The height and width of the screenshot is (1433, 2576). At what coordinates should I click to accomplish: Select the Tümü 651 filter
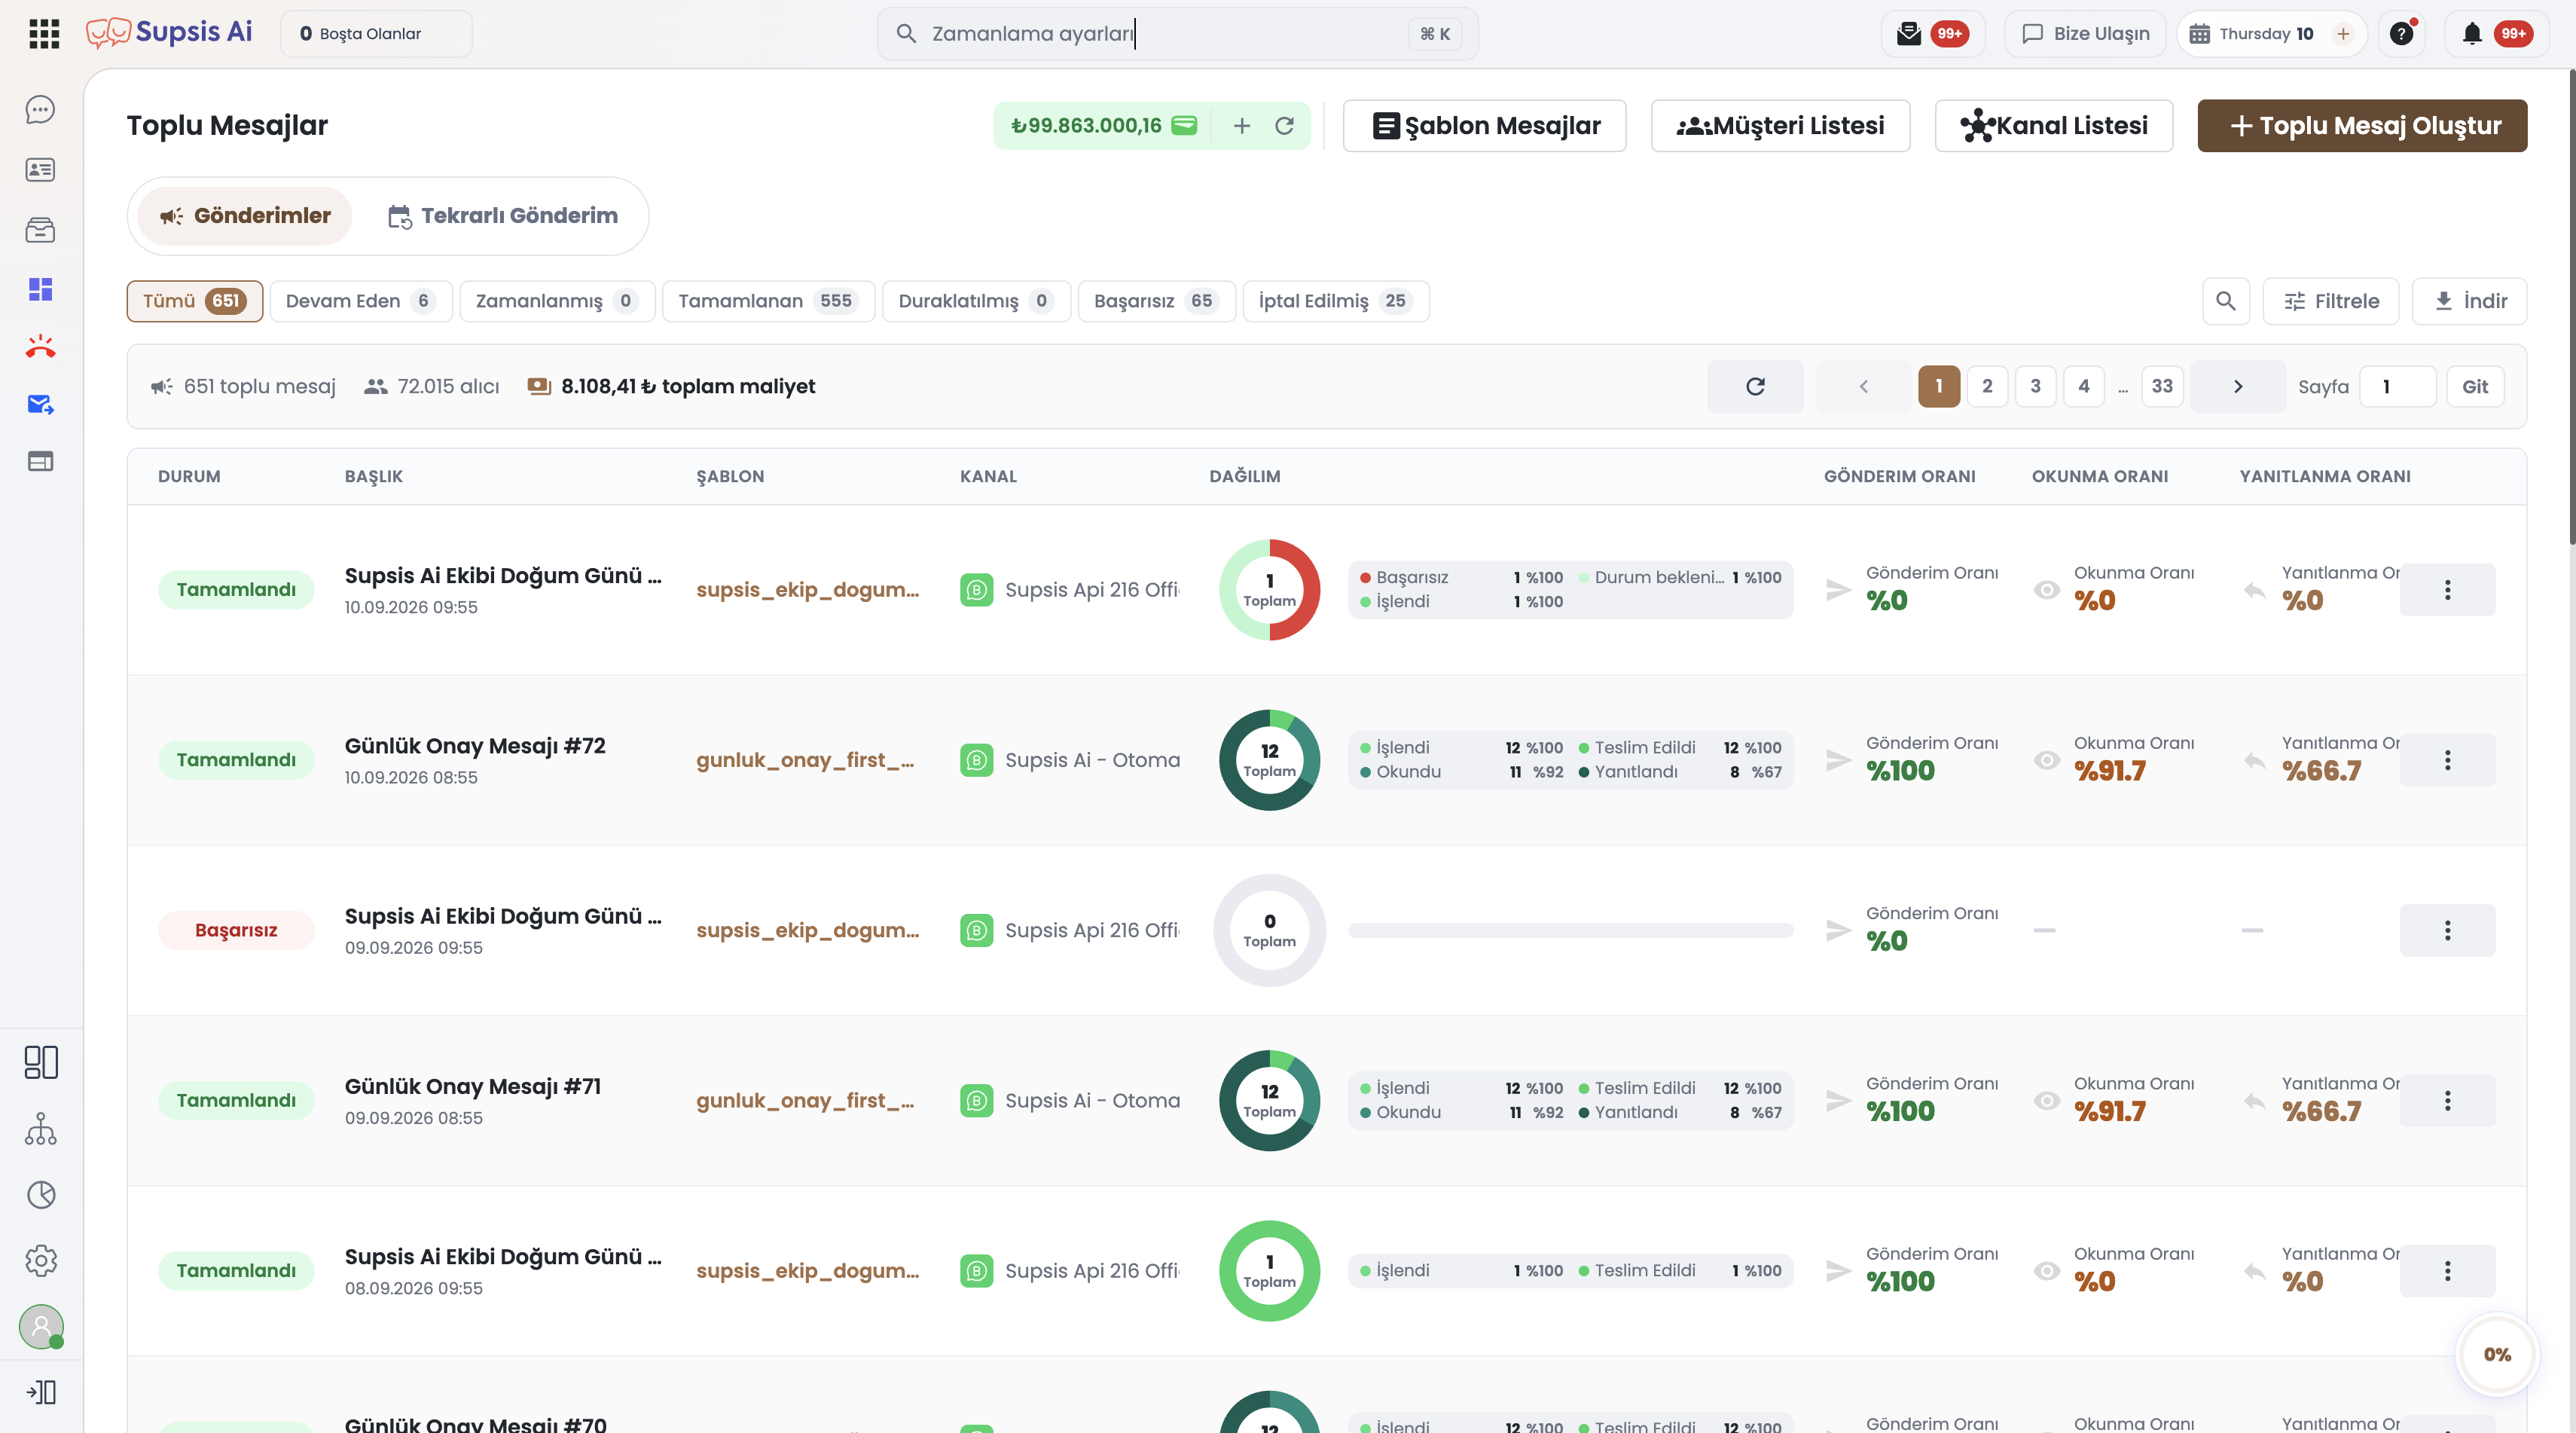click(x=194, y=301)
